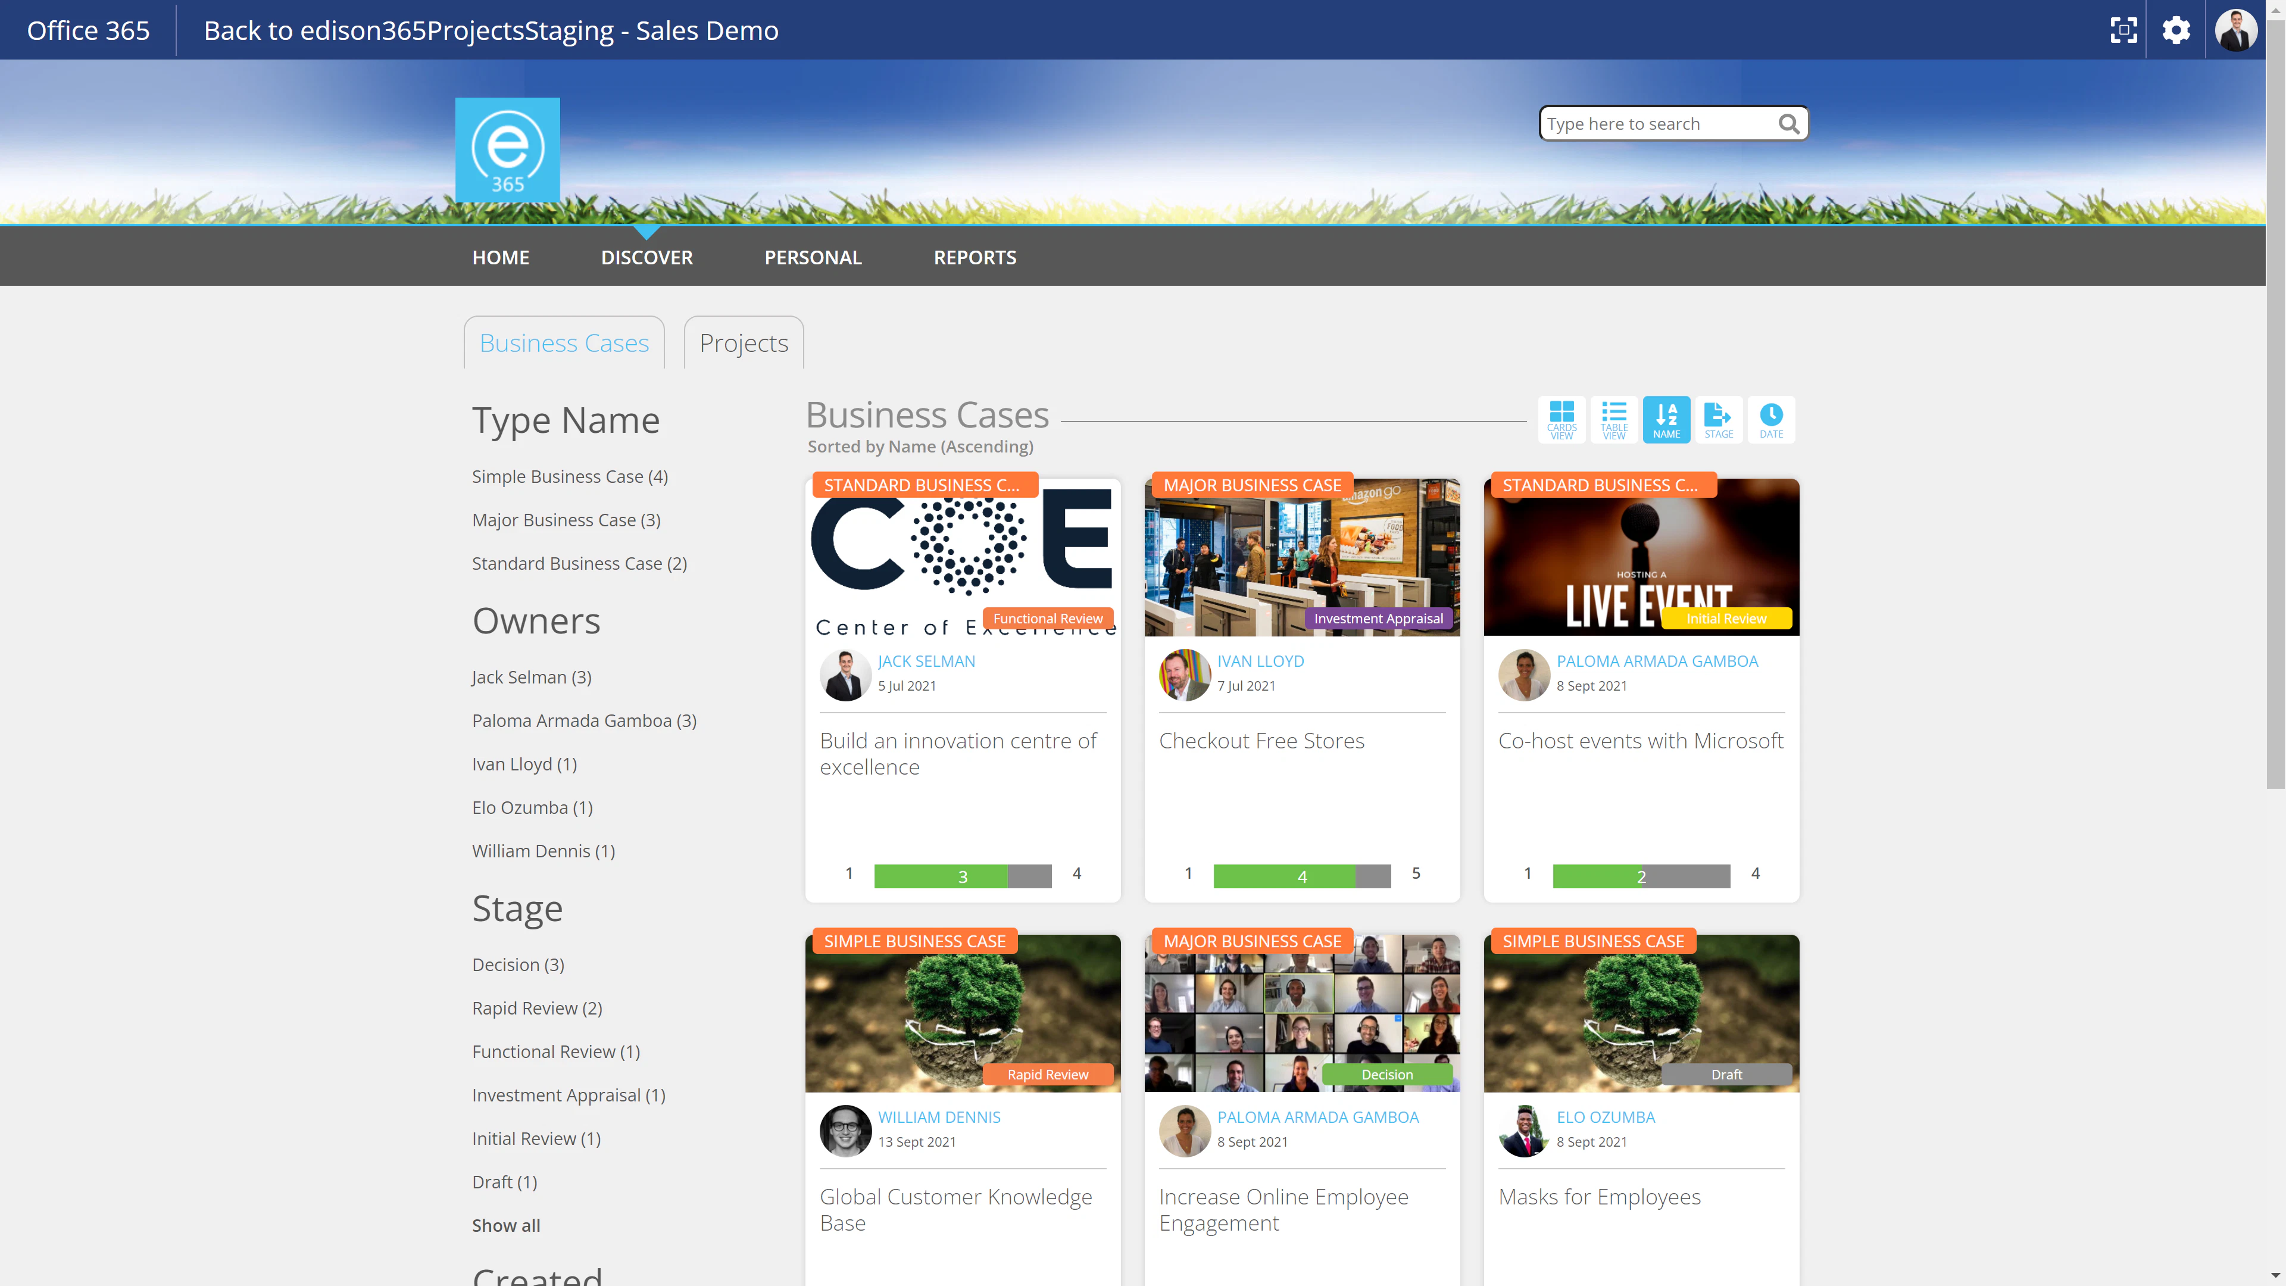Sort business cases by Stage
2286x1286 pixels.
(x=1718, y=419)
